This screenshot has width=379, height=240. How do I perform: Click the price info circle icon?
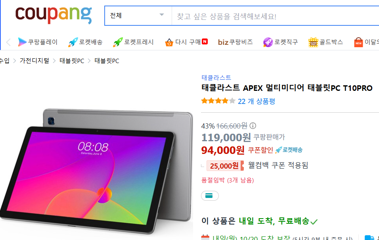[253, 126]
